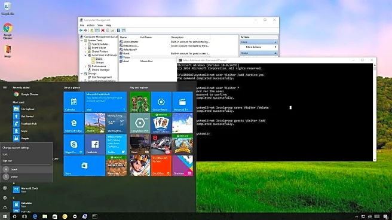Click Forward arrow in Computer Management toolbar
The width and height of the screenshot is (392, 220).
coord(85,30)
